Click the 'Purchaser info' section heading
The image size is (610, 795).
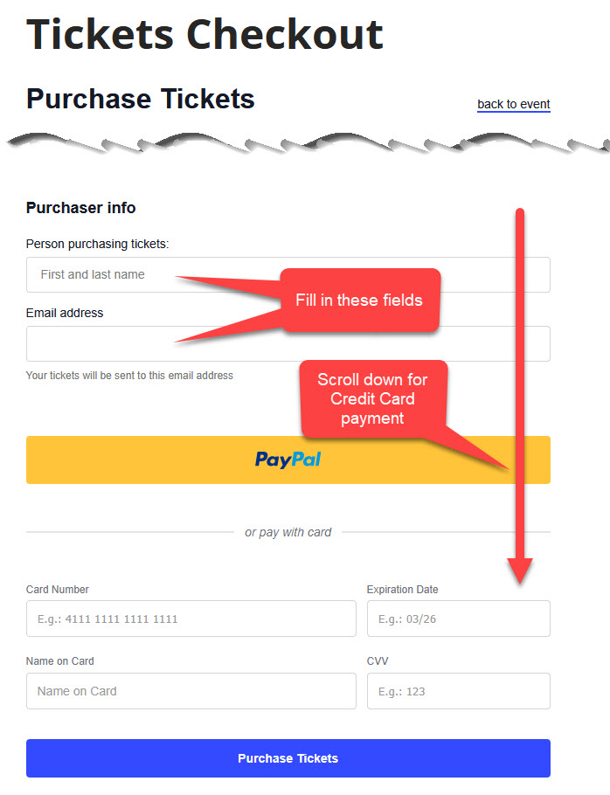click(x=80, y=208)
